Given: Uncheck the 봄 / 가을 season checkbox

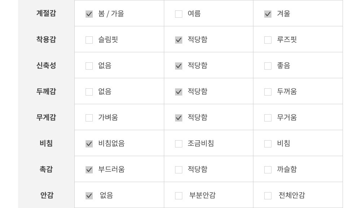Looking at the screenshot, I should (x=89, y=14).
